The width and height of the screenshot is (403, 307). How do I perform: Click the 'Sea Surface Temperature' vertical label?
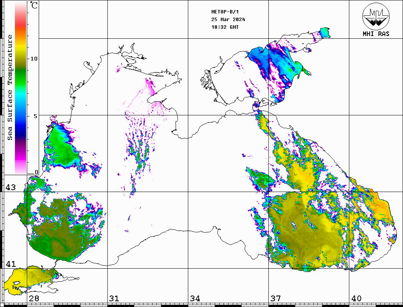(10, 87)
